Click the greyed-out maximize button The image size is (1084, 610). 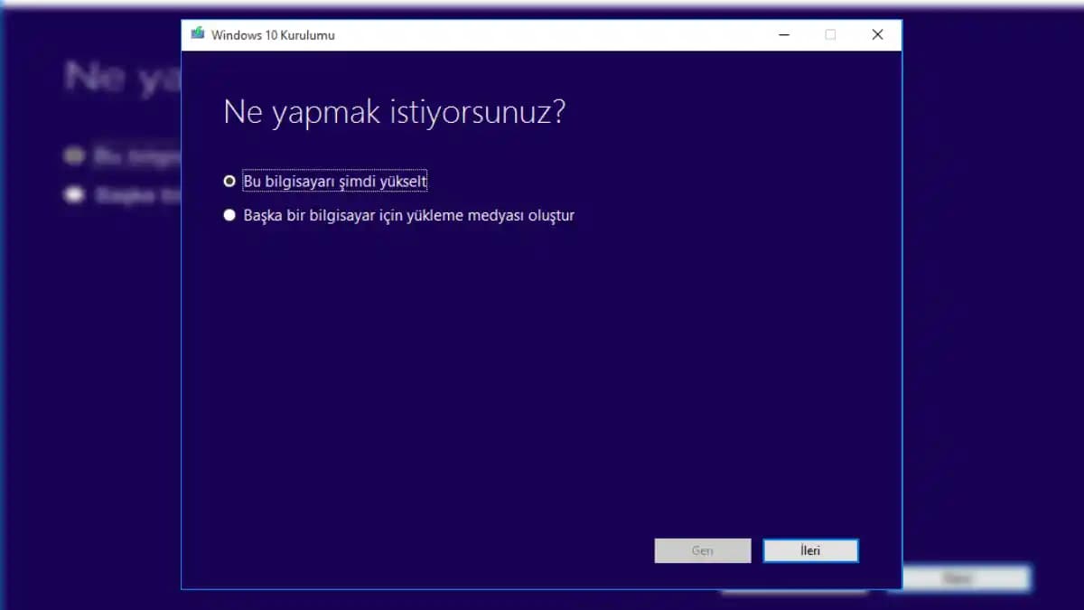[829, 34]
